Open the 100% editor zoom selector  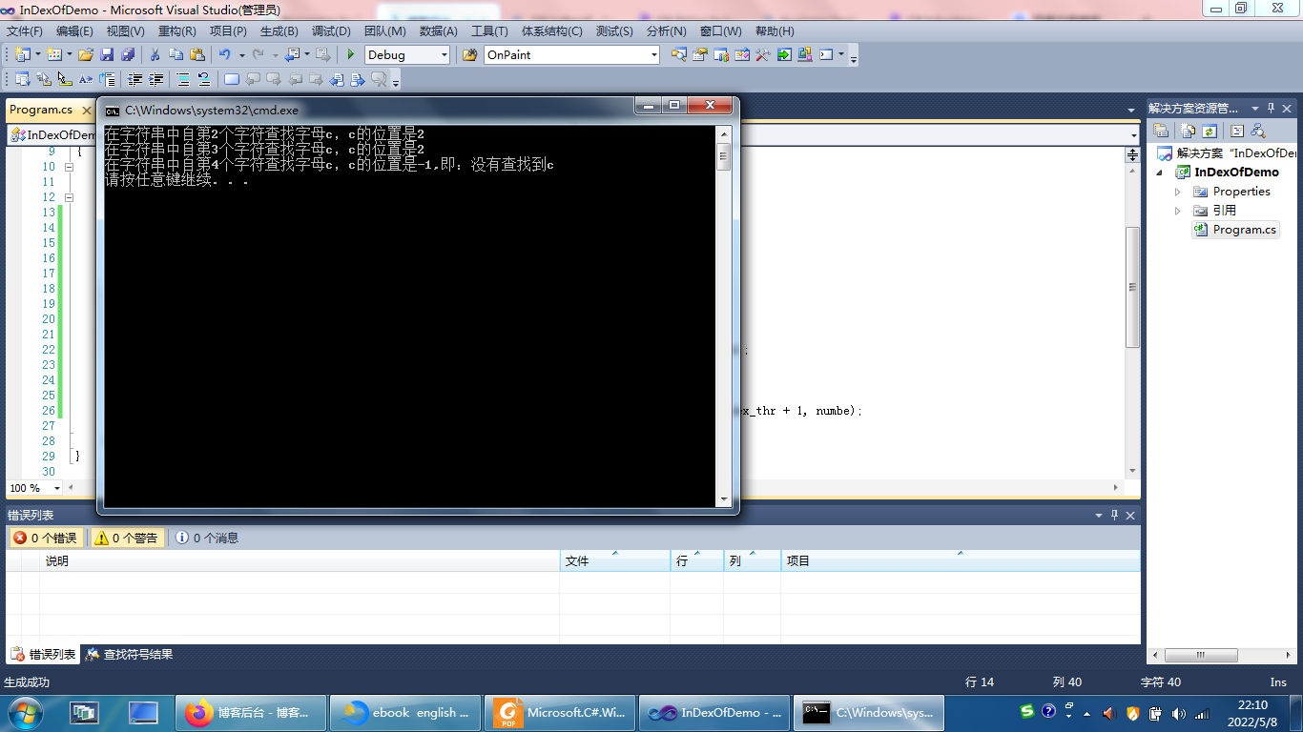33,488
